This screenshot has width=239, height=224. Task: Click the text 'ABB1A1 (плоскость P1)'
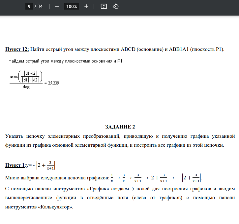click(196, 49)
